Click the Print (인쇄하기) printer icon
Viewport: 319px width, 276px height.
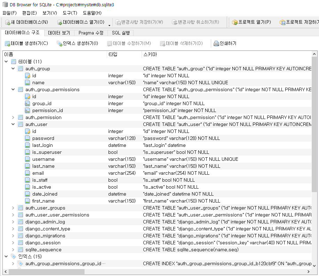[216, 44]
